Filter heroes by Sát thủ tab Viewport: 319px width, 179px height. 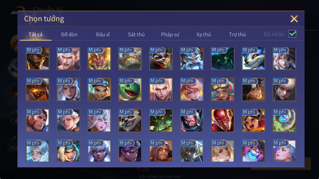click(x=136, y=34)
